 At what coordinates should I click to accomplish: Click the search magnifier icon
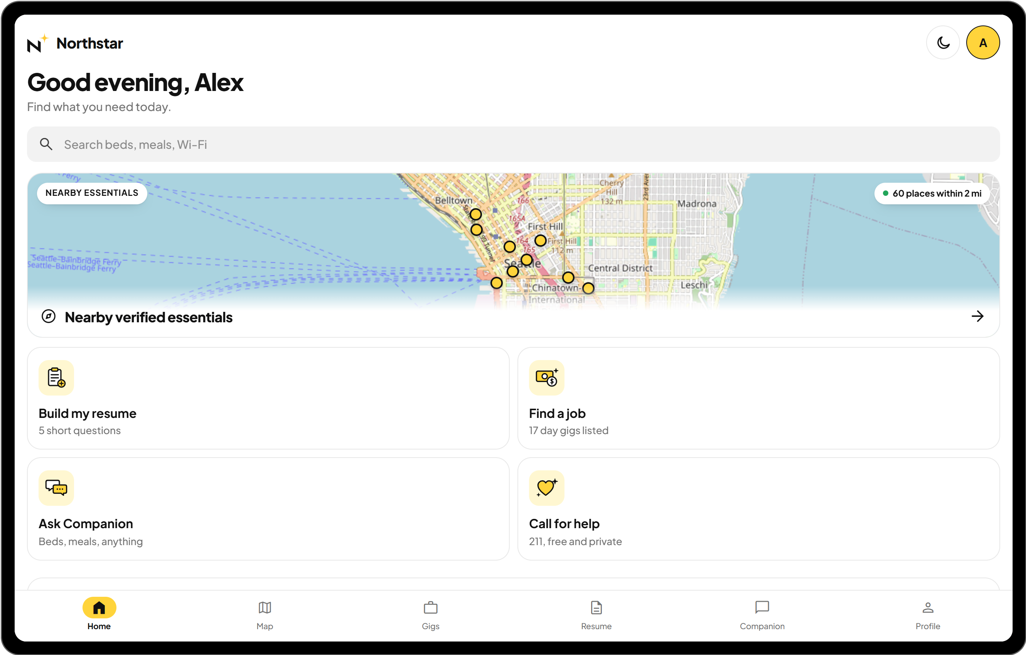(46, 145)
